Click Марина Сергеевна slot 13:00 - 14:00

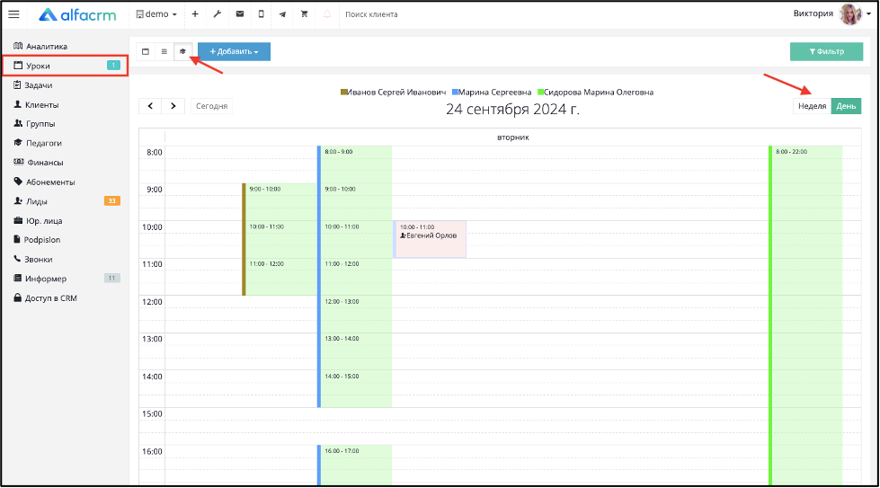click(355, 351)
